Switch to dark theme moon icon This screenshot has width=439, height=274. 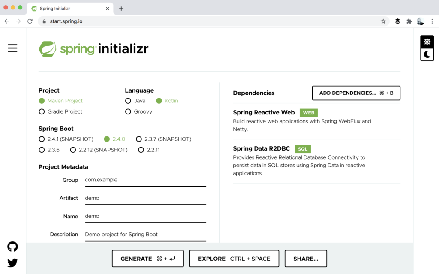pos(427,54)
